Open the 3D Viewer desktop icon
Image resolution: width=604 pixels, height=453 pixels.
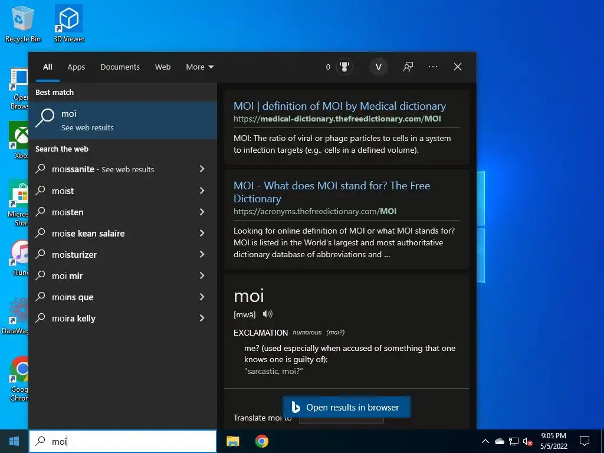(x=69, y=24)
